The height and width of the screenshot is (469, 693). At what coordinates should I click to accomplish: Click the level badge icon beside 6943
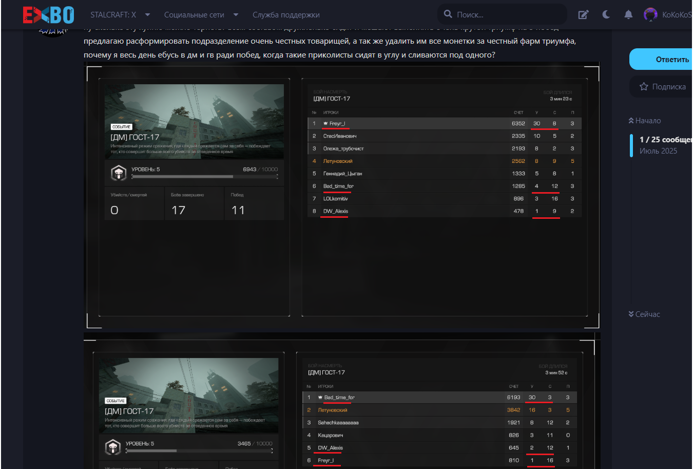119,173
